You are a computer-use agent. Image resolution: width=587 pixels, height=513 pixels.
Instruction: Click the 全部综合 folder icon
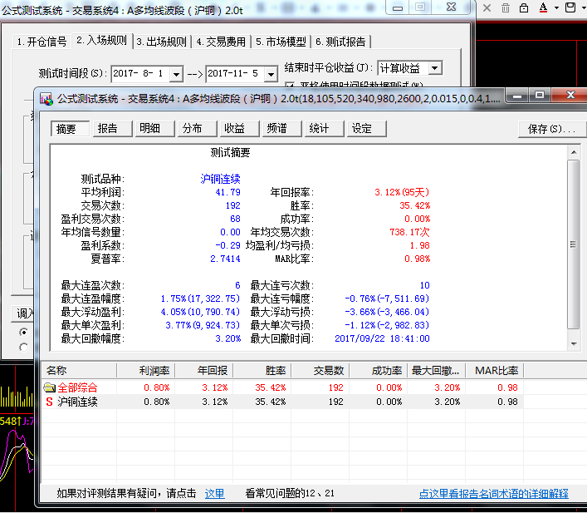coord(49,387)
